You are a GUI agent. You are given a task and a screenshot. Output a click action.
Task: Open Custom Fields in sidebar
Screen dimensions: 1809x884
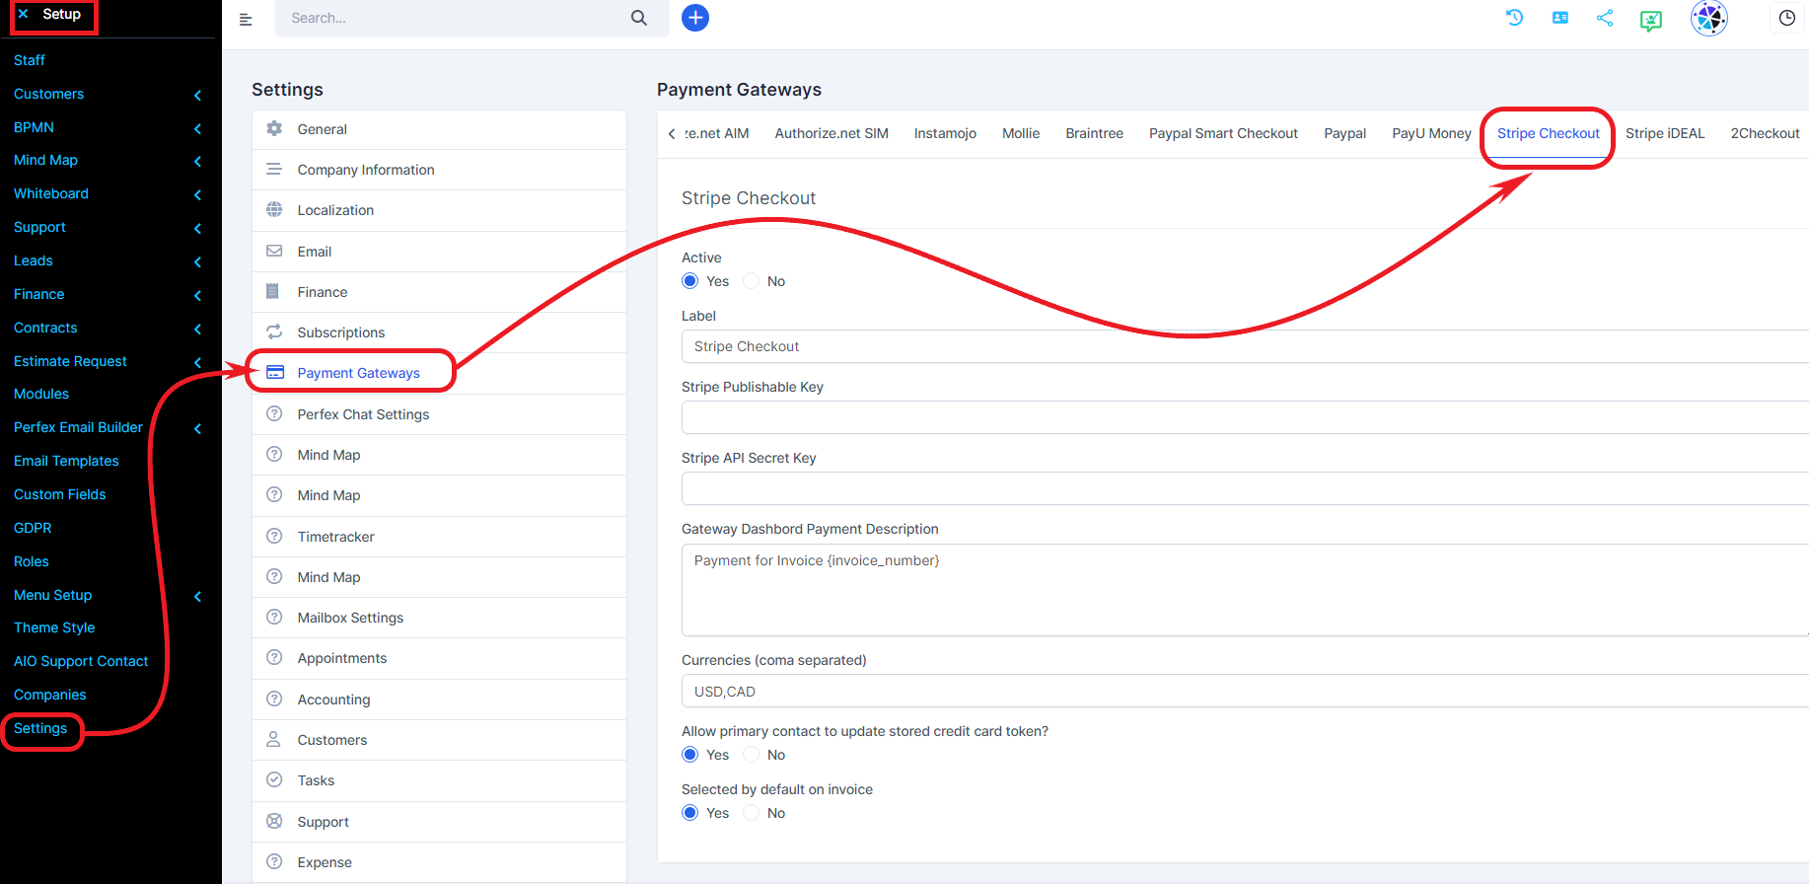[60, 494]
